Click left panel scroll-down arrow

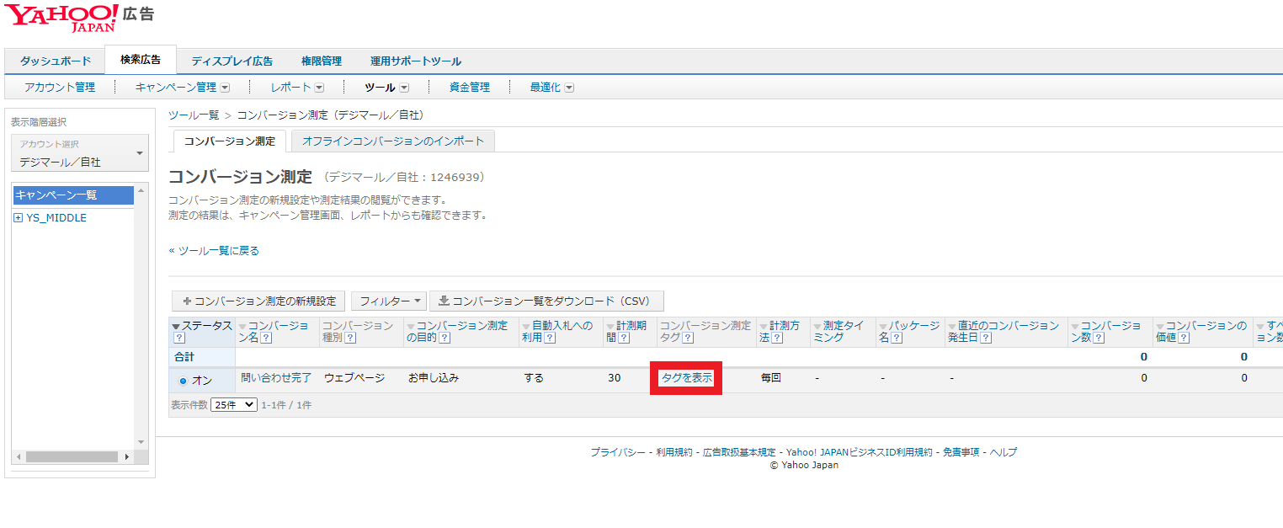(x=141, y=442)
